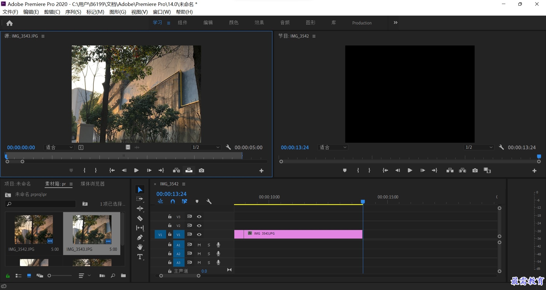Switch to the 颜色 workspace tab

(233, 23)
